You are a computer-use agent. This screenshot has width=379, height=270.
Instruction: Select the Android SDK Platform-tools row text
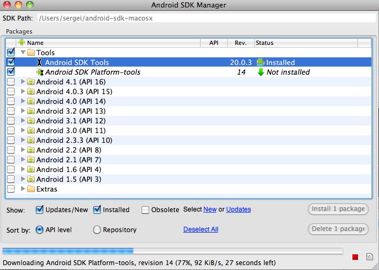(x=93, y=72)
